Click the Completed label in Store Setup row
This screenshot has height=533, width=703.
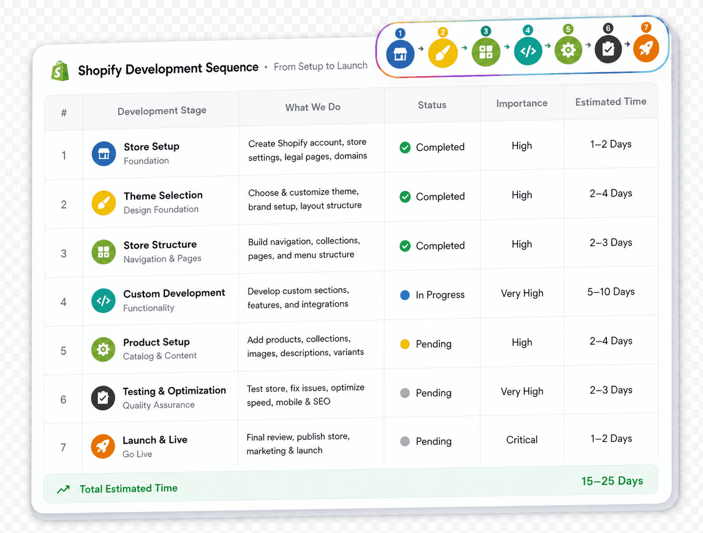(440, 147)
